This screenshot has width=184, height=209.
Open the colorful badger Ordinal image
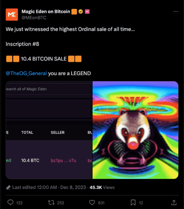[135, 130]
